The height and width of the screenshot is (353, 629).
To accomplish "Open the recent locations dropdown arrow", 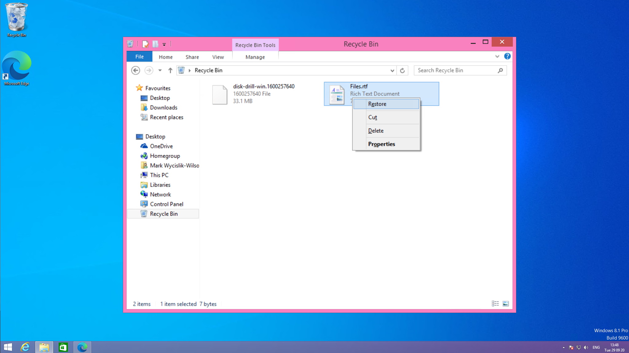I will (160, 71).
